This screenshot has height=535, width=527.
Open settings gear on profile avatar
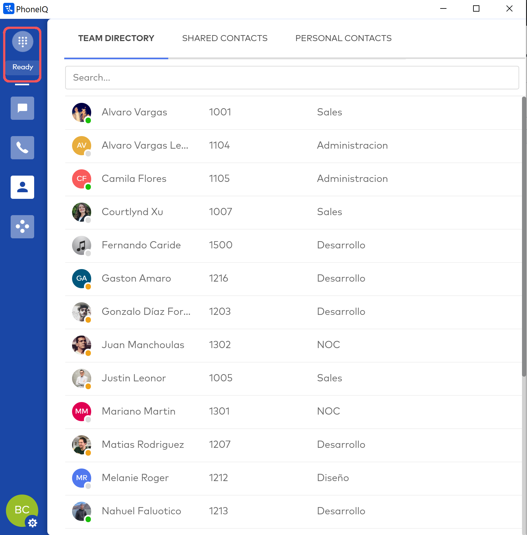[x=33, y=523]
